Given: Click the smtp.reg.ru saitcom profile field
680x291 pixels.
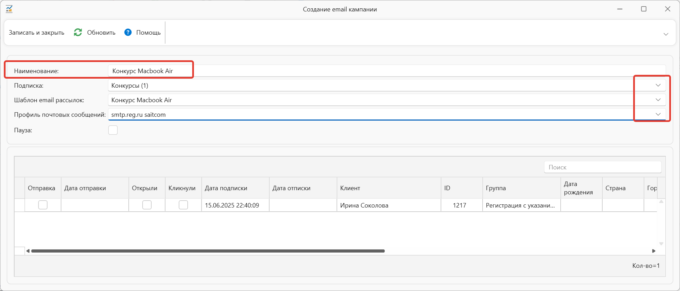Looking at the screenshot, I should tap(387, 114).
